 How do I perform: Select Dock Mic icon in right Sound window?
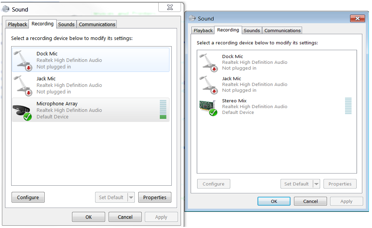(209, 63)
